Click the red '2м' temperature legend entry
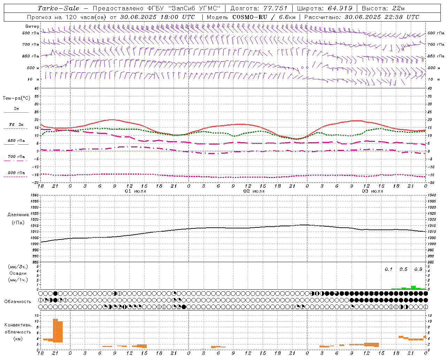The height and width of the screenshot is (356, 446). point(16,109)
